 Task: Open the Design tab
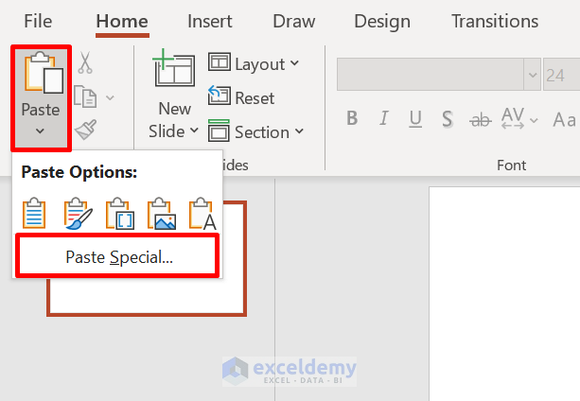[382, 21]
